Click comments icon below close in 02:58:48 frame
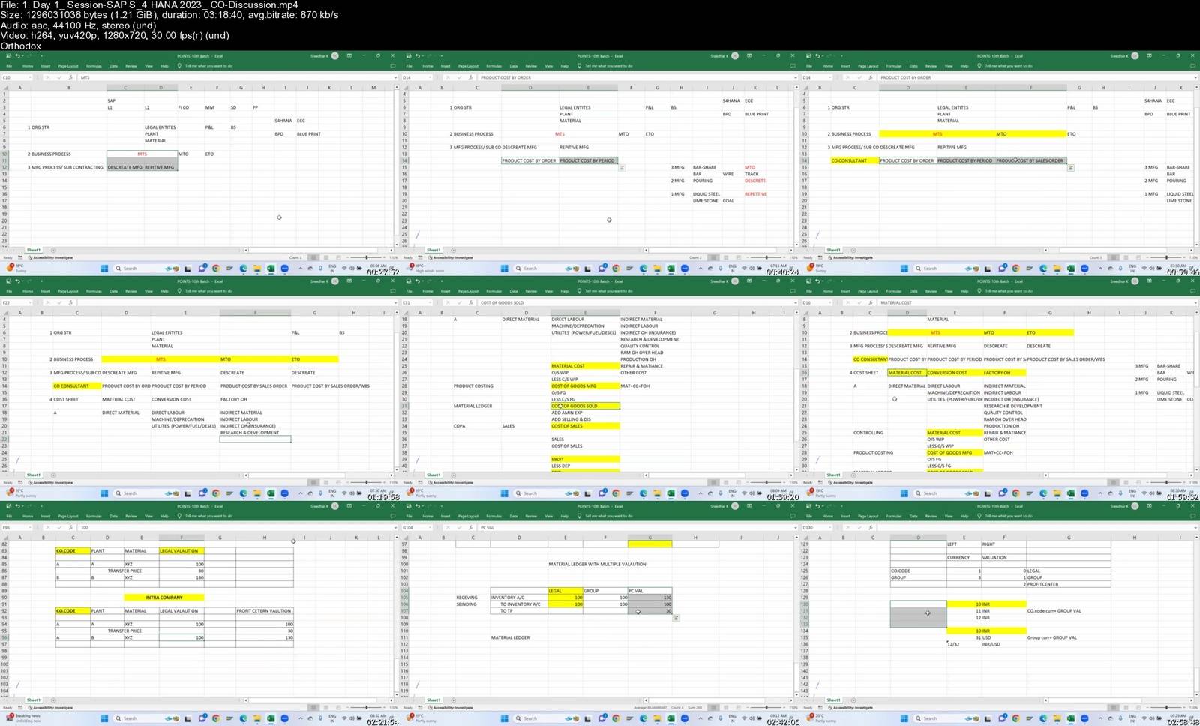The image size is (1200, 726). [x=1192, y=515]
